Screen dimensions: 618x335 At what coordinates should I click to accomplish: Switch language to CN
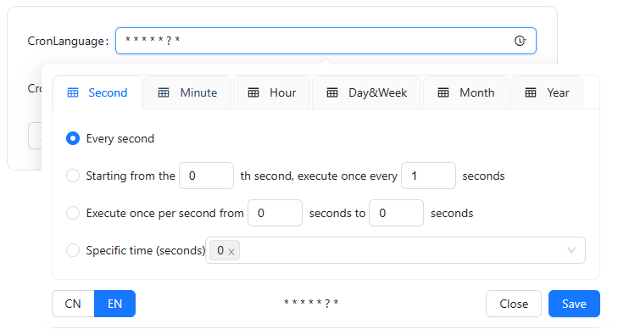[73, 304]
